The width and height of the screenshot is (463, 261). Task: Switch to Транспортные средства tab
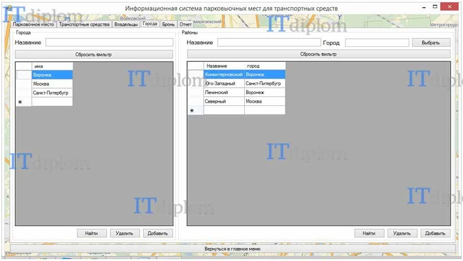click(x=84, y=25)
